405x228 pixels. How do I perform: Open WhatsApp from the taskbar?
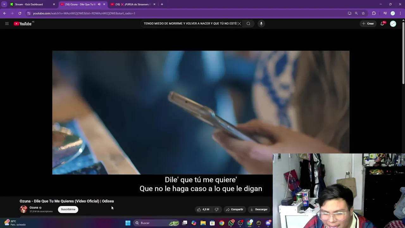(231, 223)
